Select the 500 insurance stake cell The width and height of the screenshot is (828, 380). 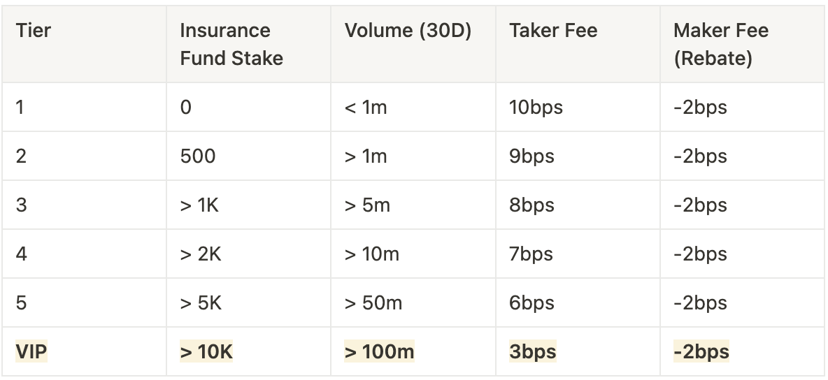(198, 156)
